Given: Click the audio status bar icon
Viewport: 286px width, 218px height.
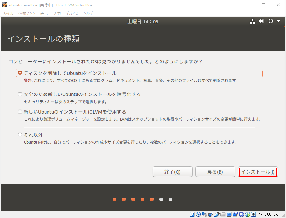Looking at the screenshot, I should tap(204, 214).
